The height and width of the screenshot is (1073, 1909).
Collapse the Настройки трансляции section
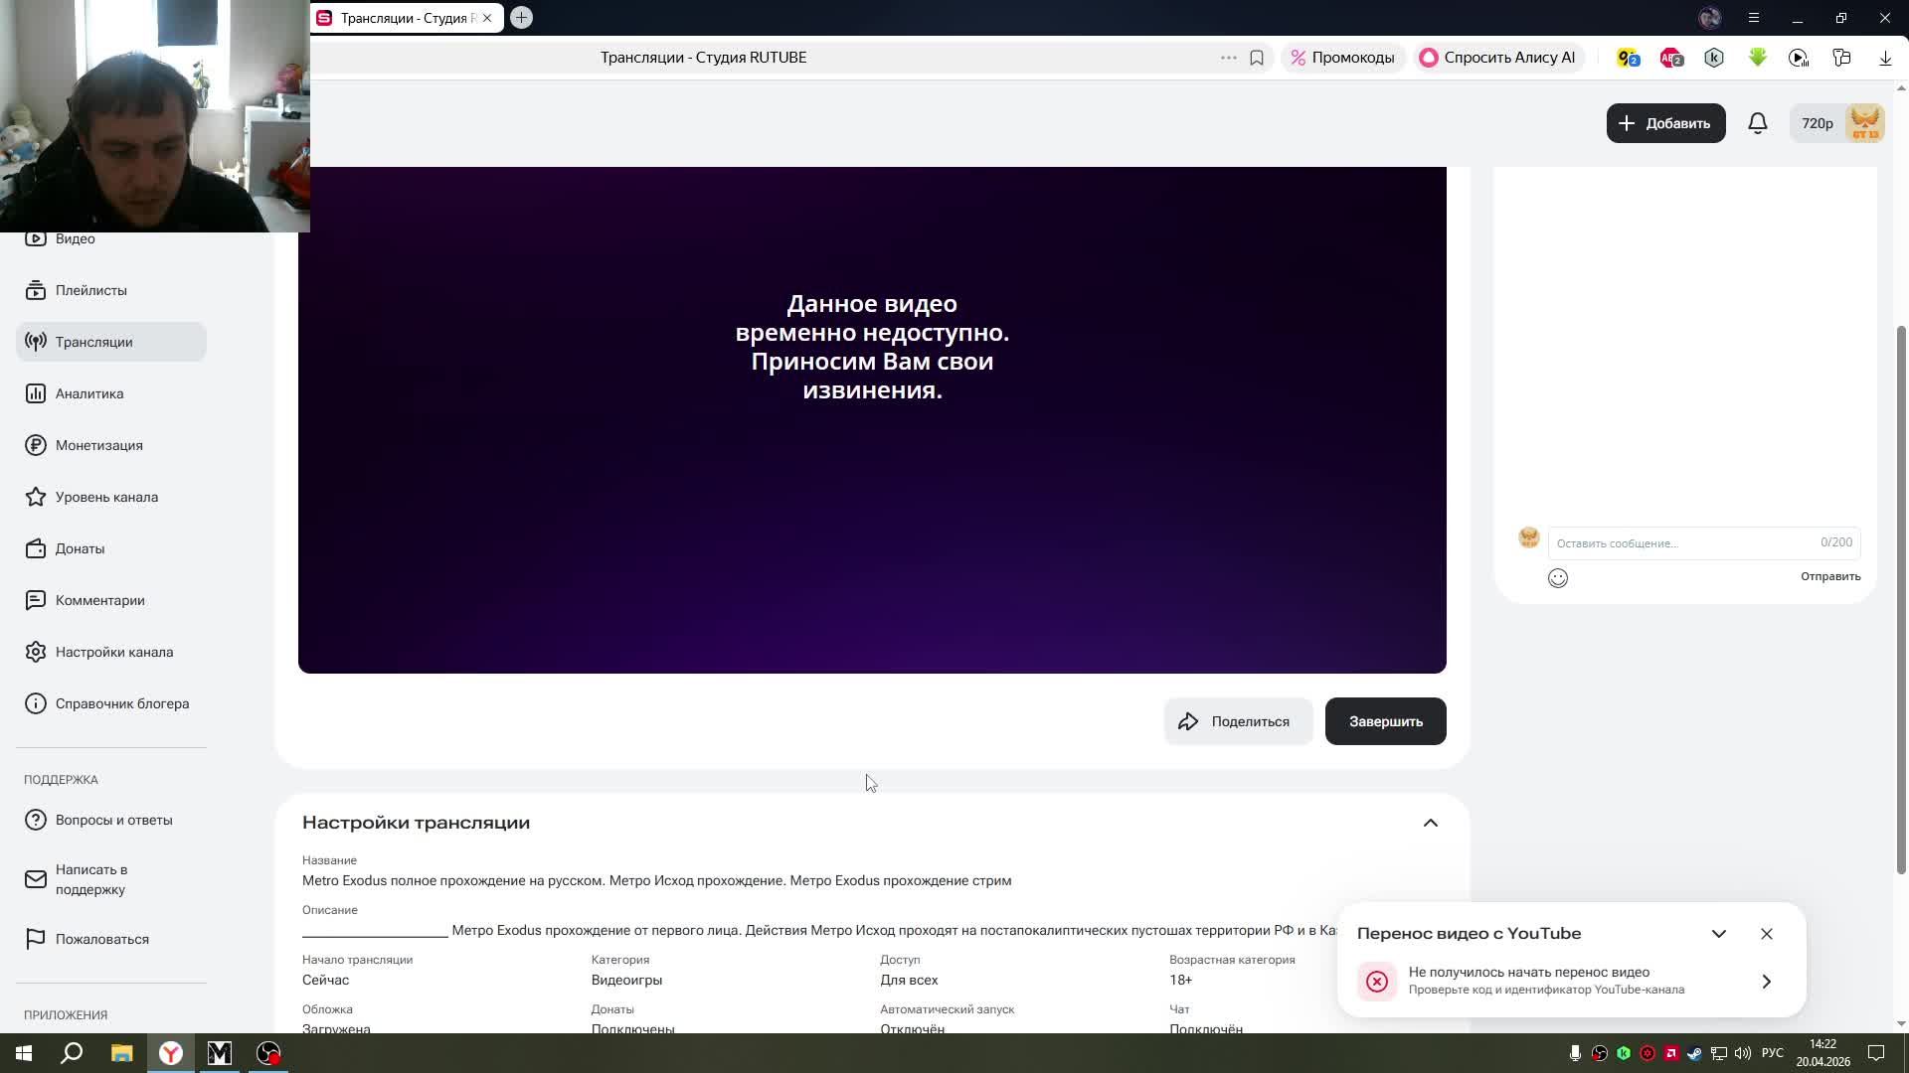tap(1430, 823)
